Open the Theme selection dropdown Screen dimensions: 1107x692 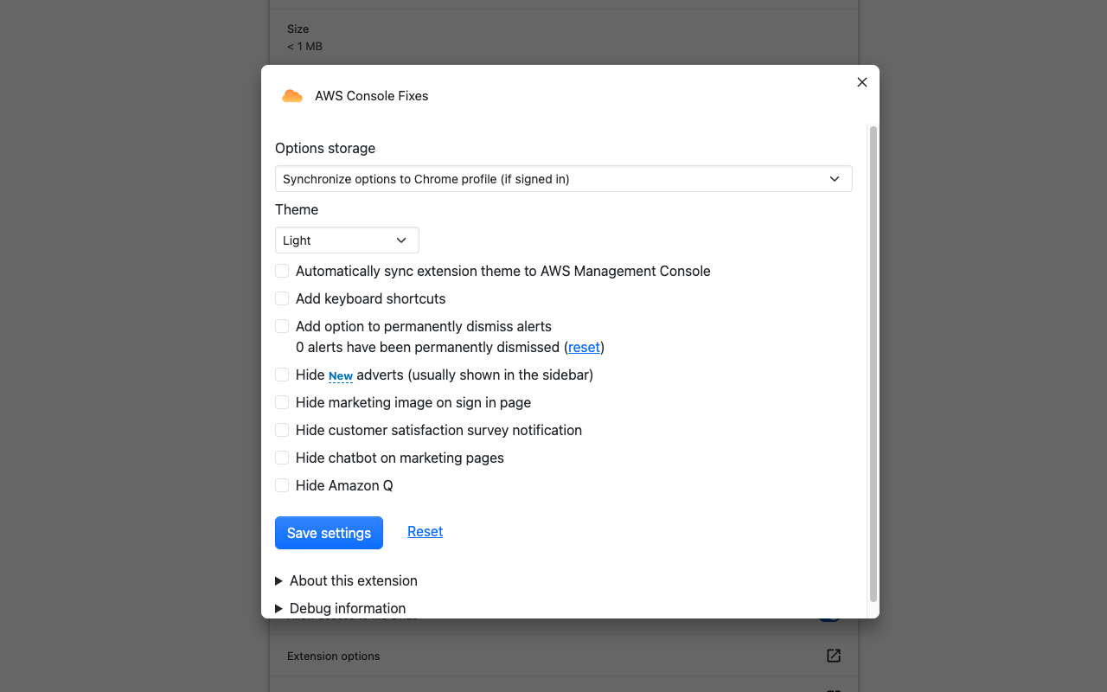coord(346,240)
